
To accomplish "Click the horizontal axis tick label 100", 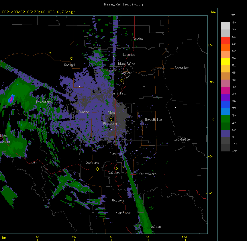I will coord(184,237).
